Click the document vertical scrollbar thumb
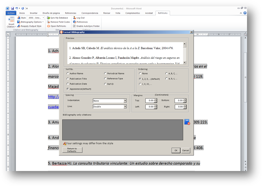Screen dimensions: 262x186 click(245, 77)
